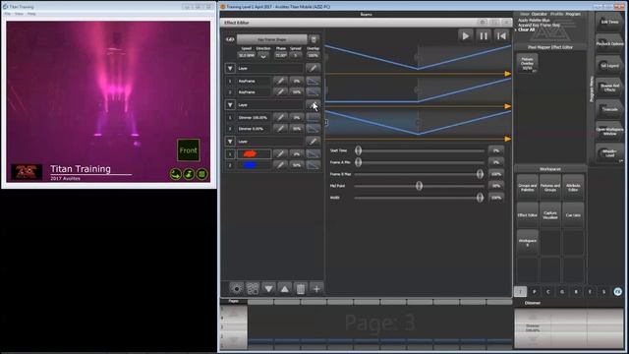Image resolution: width=629 pixels, height=354 pixels.
Task: Select the FX attribute bank button
Action: (x=618, y=292)
